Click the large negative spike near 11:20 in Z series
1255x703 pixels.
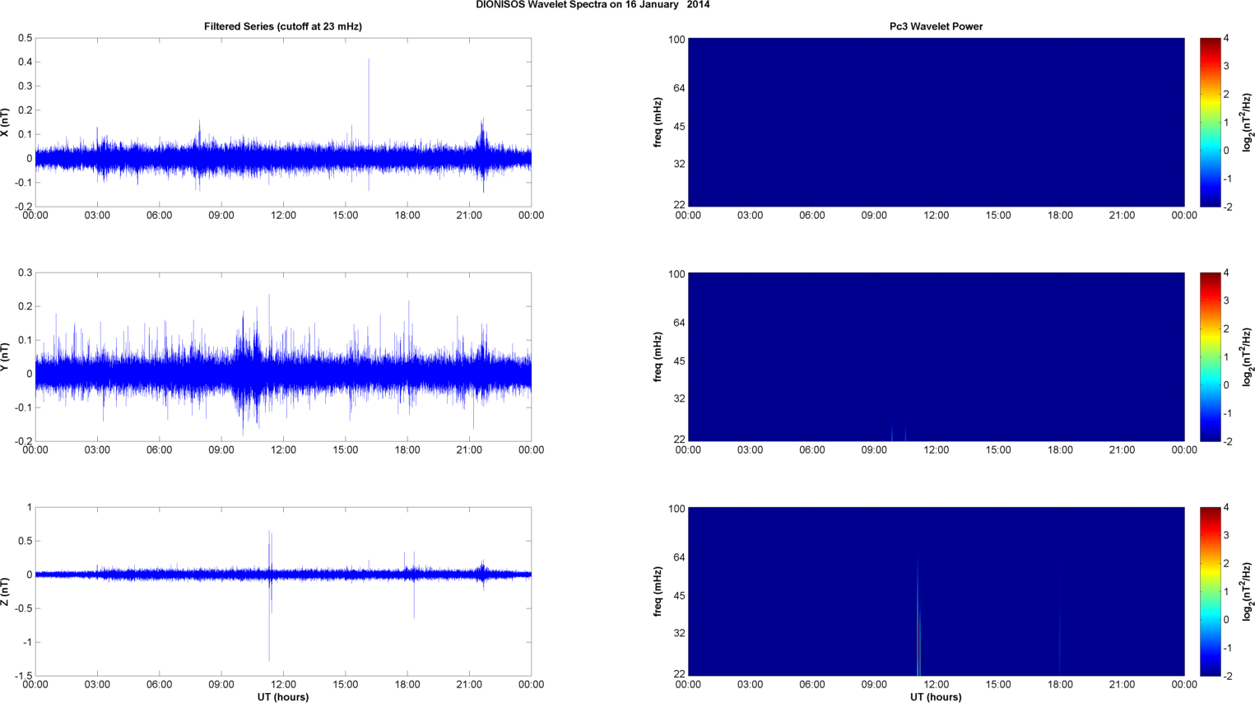point(269,617)
